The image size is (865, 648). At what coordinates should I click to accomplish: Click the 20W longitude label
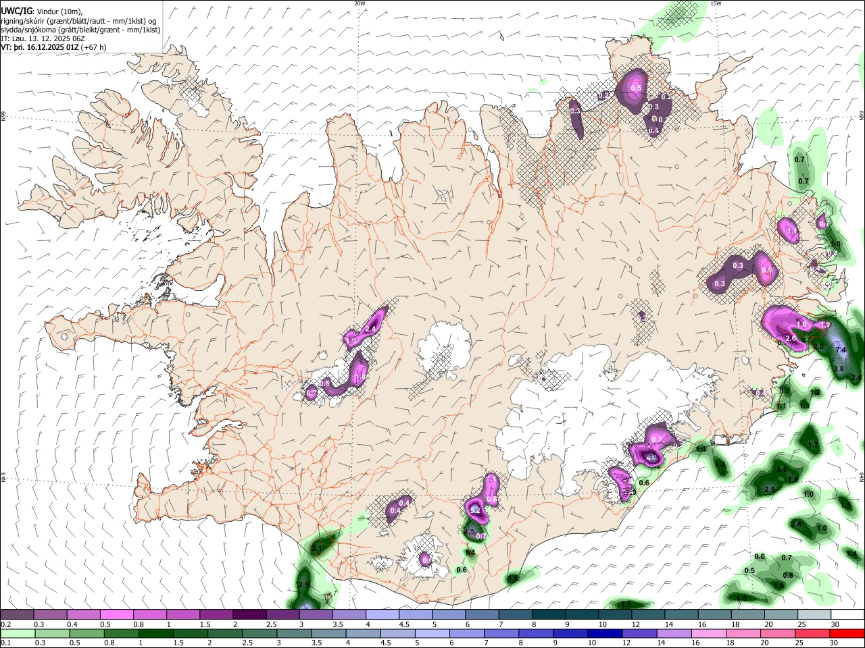pos(360,3)
